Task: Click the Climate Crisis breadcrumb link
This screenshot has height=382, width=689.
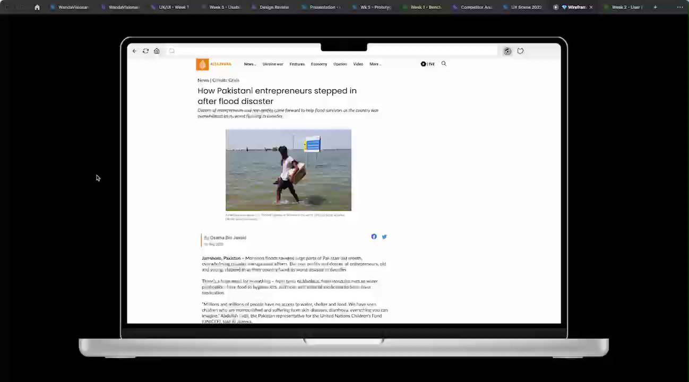Action: point(226,80)
